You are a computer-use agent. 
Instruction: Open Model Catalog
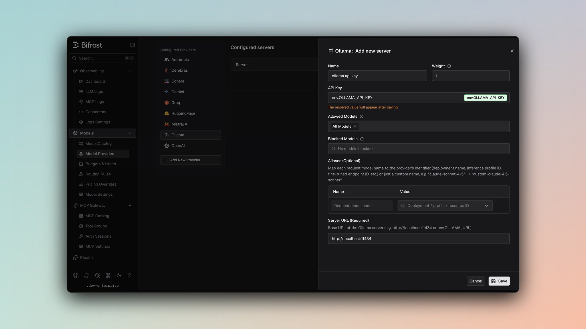coord(103,143)
